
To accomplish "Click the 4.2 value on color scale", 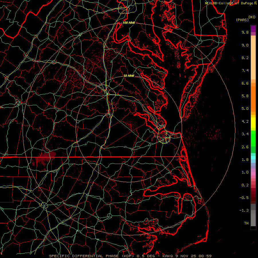I will tap(245, 122).
